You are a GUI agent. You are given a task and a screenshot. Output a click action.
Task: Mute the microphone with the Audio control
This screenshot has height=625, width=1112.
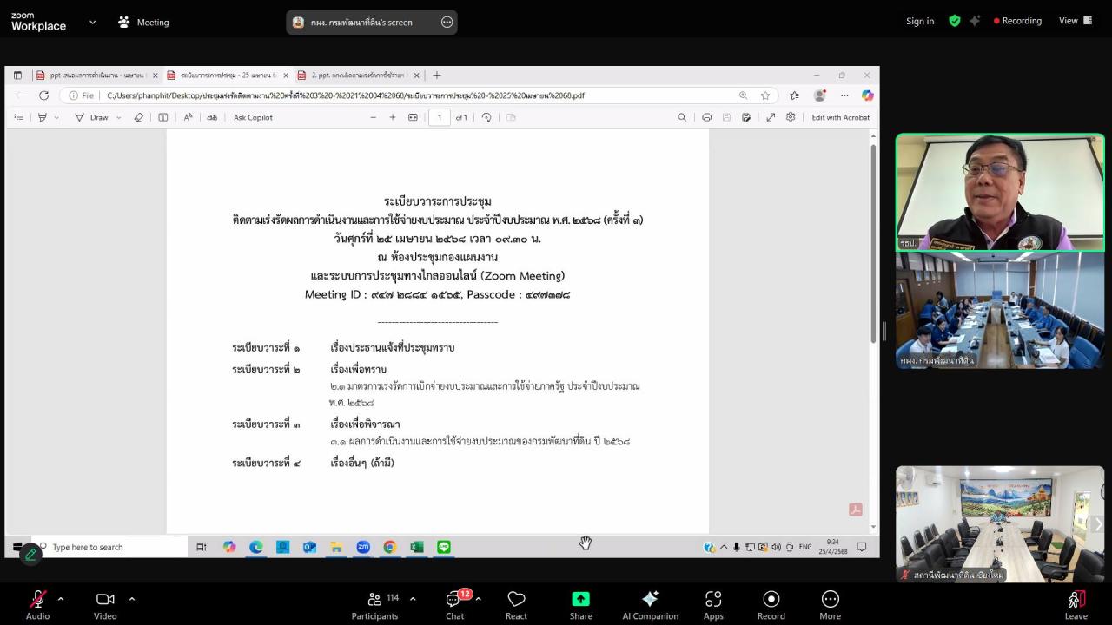coord(36,602)
